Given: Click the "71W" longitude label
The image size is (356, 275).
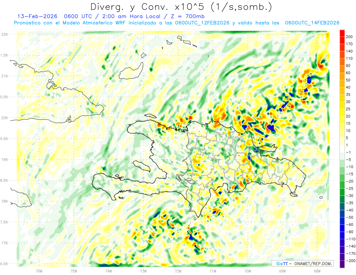Looking at the screenshot, I should point(213,271).
